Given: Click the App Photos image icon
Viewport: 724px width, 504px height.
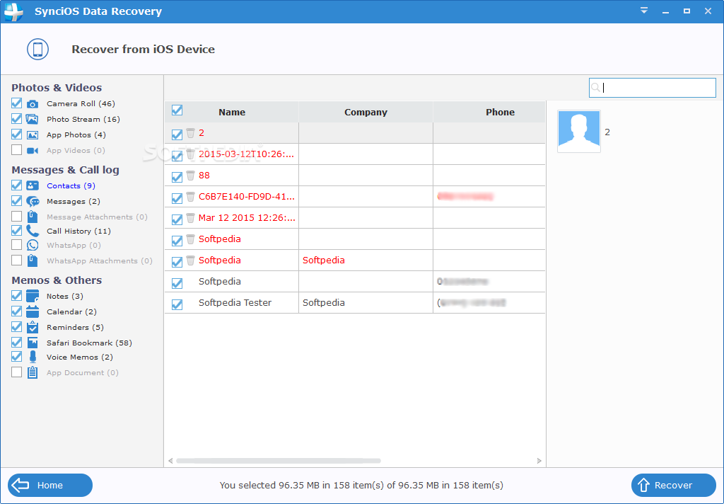Looking at the screenshot, I should (x=33, y=135).
